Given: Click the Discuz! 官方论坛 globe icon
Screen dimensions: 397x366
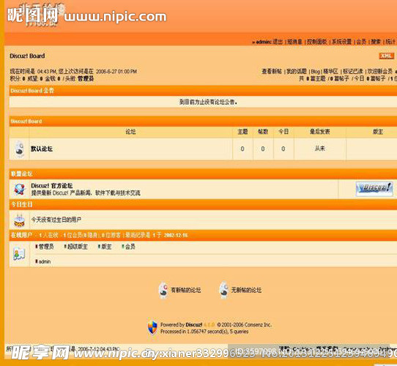Looking at the screenshot, I should (x=20, y=189).
